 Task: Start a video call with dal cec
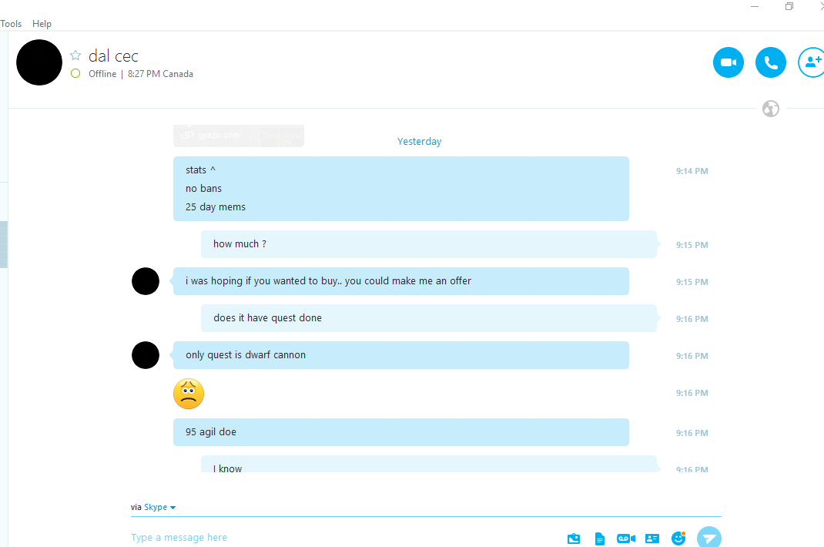729,62
